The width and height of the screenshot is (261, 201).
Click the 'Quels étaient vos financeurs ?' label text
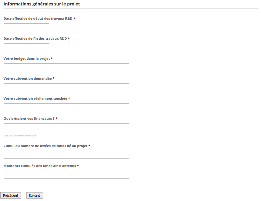pyautogui.click(x=29, y=119)
